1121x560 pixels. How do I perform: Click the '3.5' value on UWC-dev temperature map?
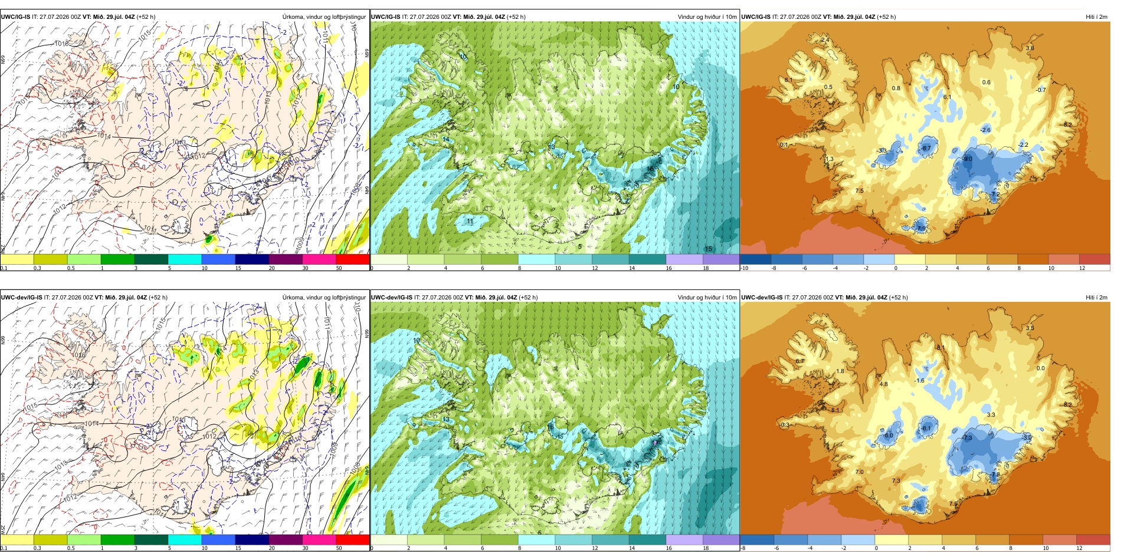(x=1030, y=328)
